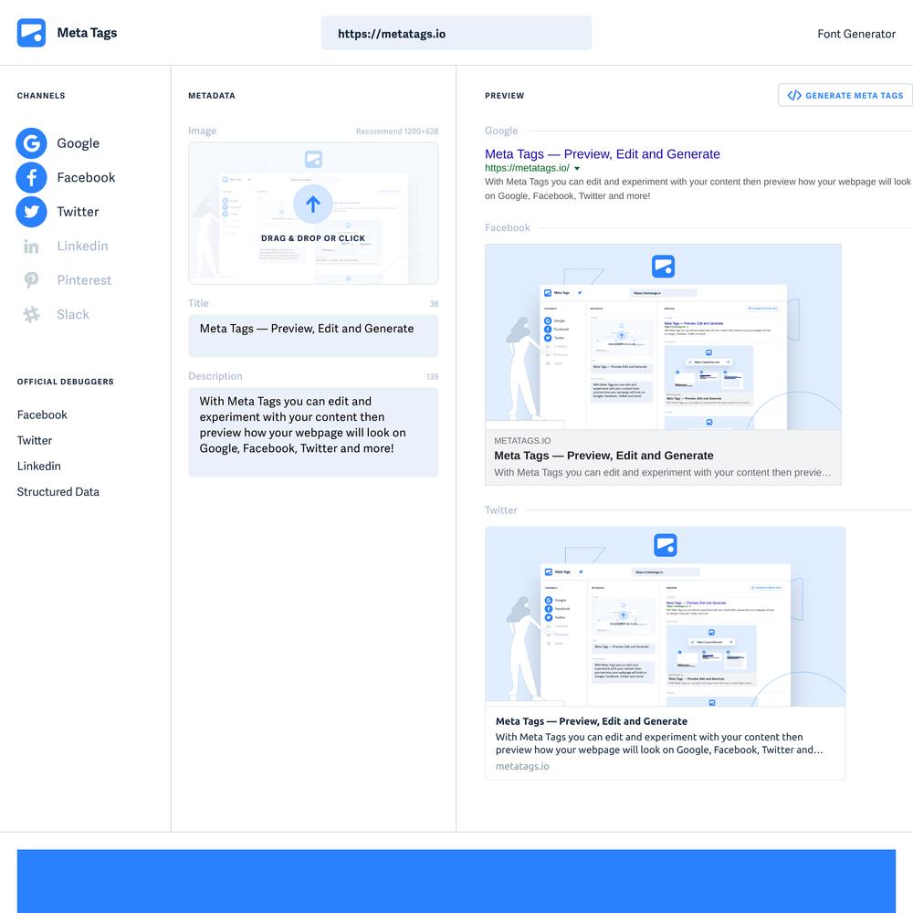Click the METATAGS.IO domain in Facebook card
This screenshot has height=913, width=913.
pyautogui.click(x=522, y=441)
